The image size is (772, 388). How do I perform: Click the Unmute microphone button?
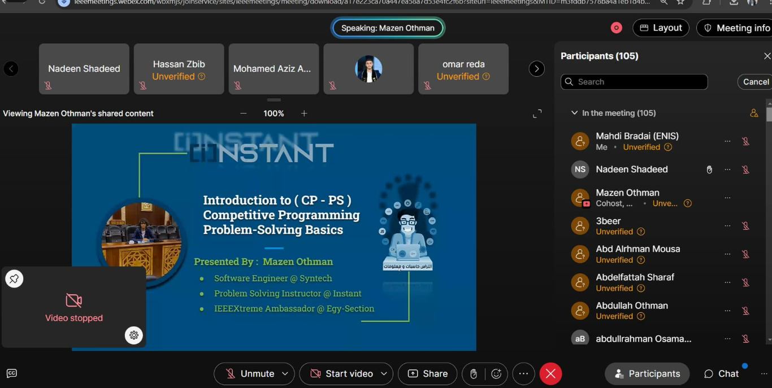[x=251, y=374]
